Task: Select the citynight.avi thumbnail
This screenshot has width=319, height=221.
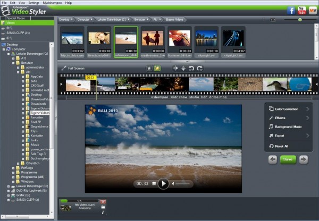Action: (206, 42)
